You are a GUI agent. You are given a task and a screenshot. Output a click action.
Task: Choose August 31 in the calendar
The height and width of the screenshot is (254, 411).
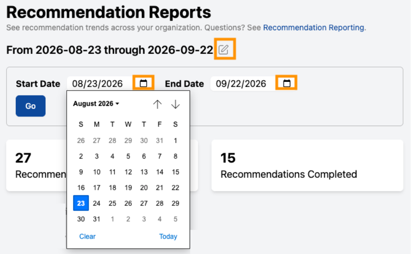click(97, 219)
